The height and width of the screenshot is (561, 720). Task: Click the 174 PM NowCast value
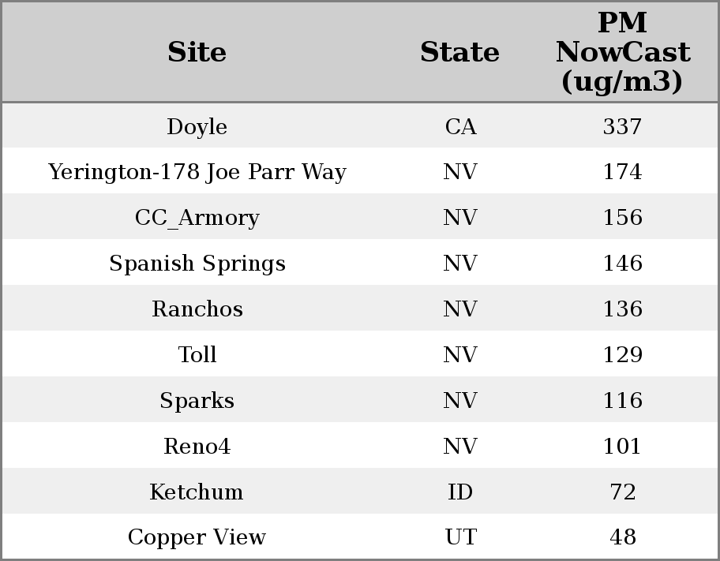point(622,172)
